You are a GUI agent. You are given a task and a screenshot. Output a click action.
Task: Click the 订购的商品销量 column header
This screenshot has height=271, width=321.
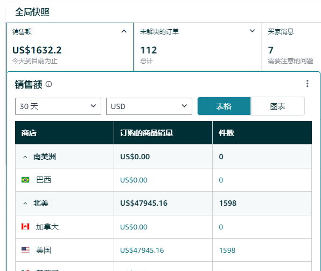click(163, 133)
